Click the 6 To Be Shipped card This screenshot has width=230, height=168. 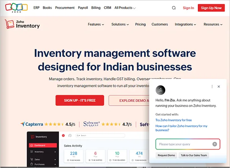95,156
